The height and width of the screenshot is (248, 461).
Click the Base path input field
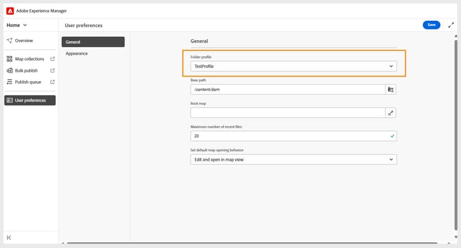[288, 90]
